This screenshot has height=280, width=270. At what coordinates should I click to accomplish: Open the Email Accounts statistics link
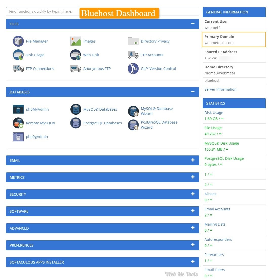[x=217, y=209]
